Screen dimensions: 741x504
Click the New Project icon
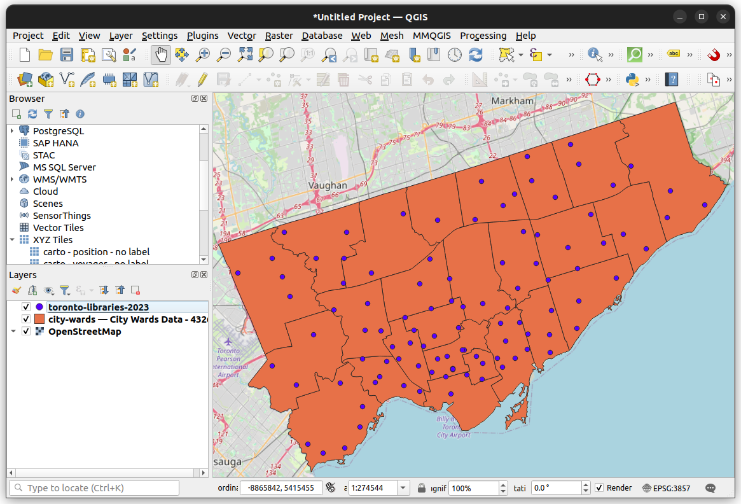pyautogui.click(x=25, y=55)
